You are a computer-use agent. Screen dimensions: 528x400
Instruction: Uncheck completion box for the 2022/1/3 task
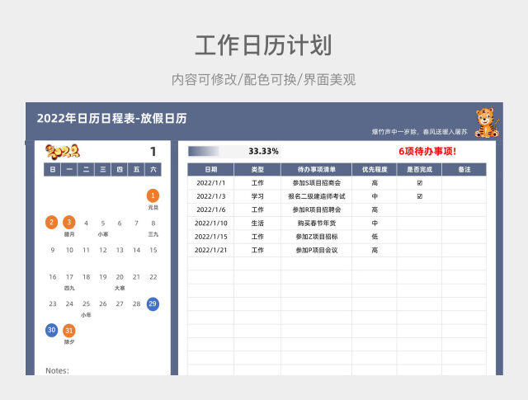coord(419,196)
